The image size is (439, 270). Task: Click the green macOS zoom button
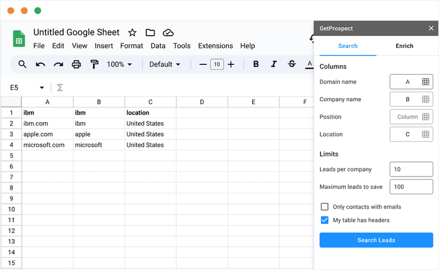pos(38,11)
